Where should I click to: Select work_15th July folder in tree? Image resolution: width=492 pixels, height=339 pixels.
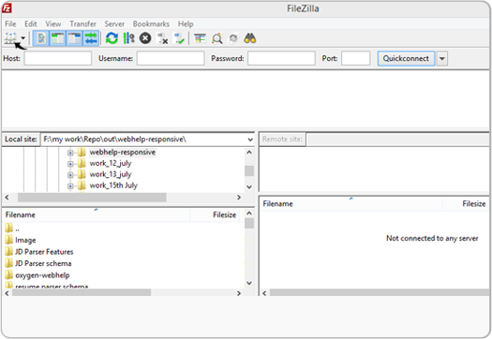coord(113,185)
